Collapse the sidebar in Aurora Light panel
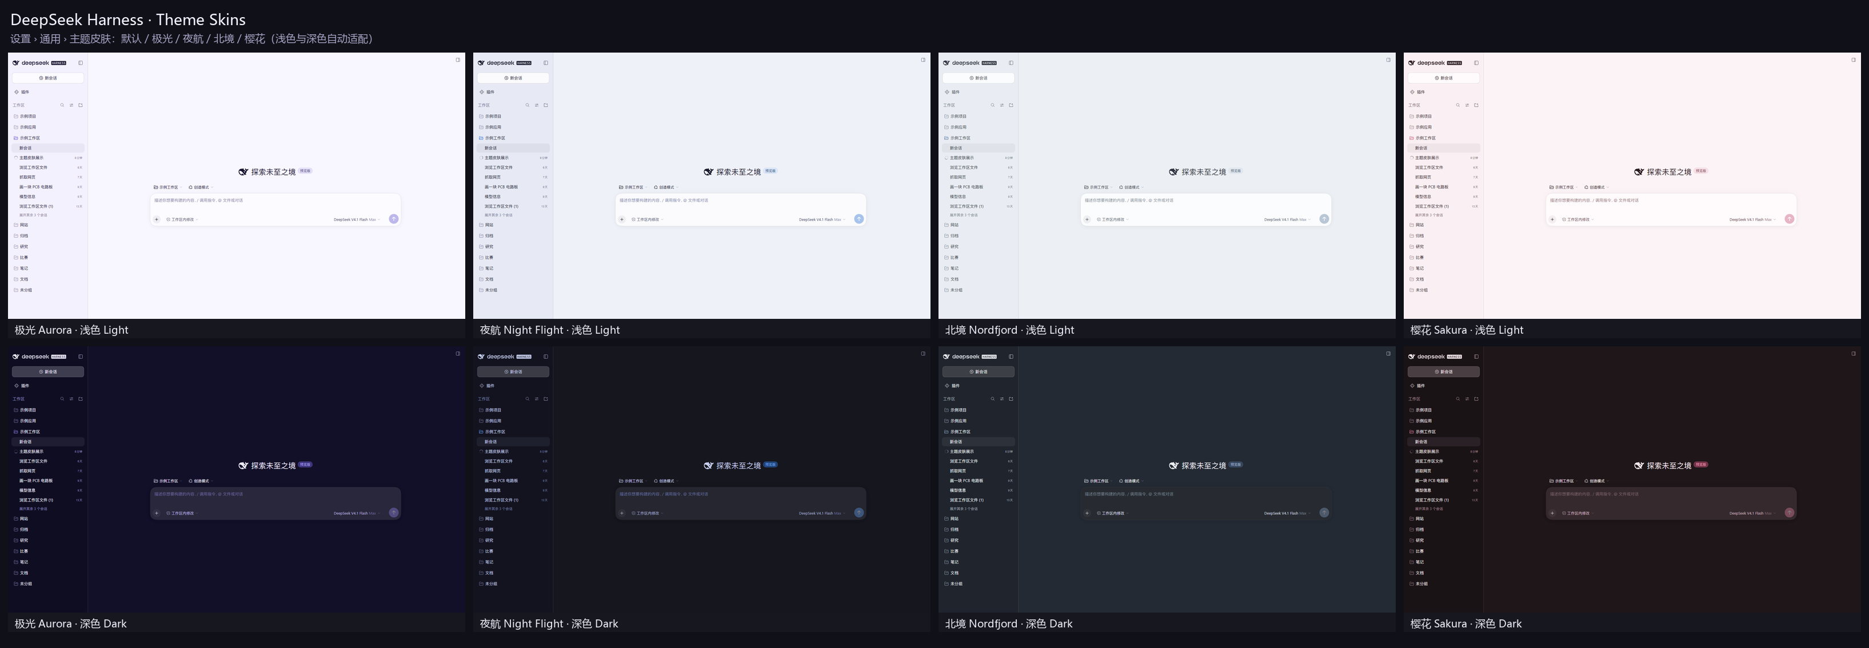Viewport: 1869px width, 648px height. click(x=81, y=63)
